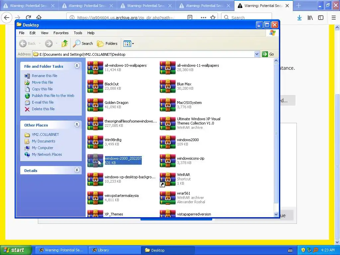Open the Forward history dropdown arrow

[56, 43]
